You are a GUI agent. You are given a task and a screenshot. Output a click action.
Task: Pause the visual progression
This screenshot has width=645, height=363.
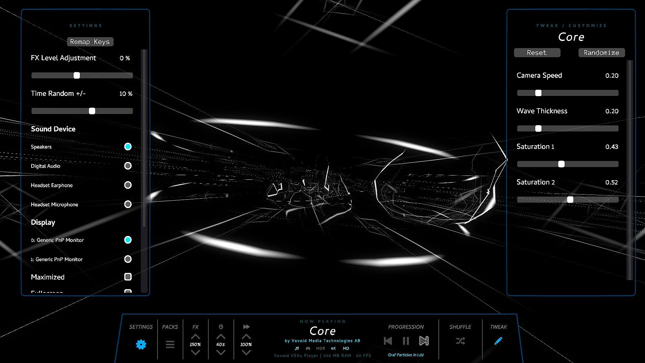pos(406,341)
